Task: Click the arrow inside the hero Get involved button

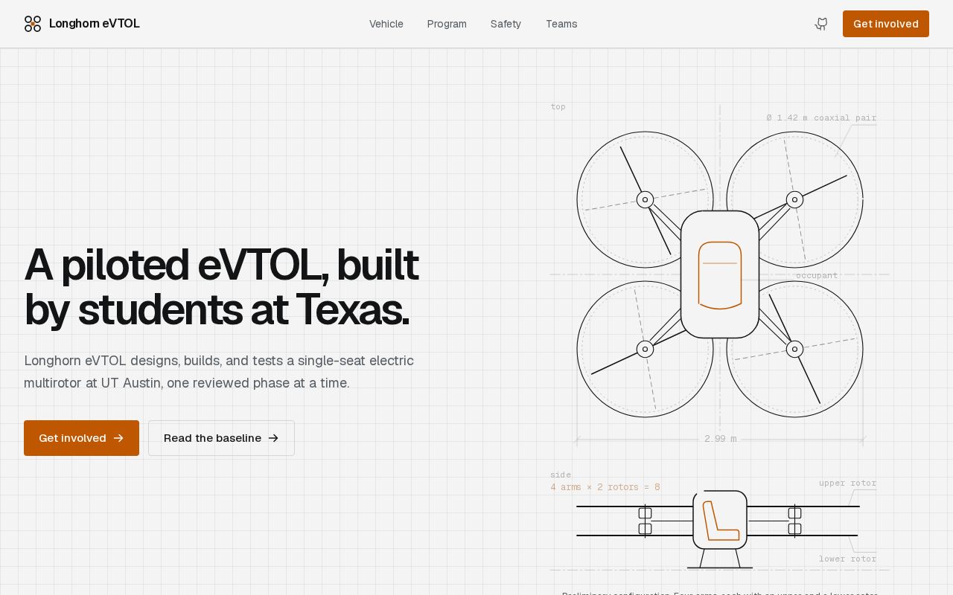Action: [118, 438]
